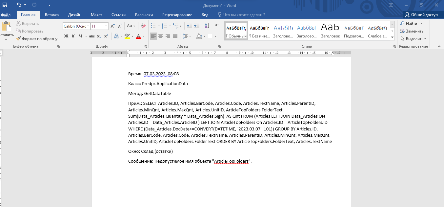Screen dimensions: 444x207
Task: Click the 'Что вы хотите сделать?' search field
Action: click(244, 15)
